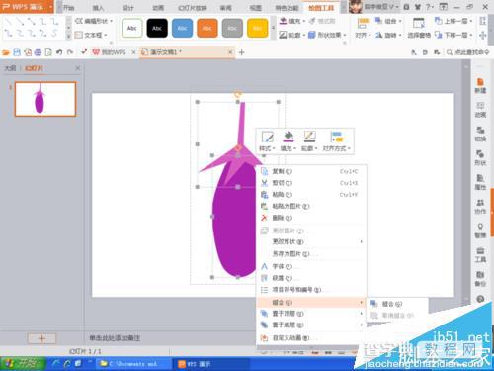Click Print icon in quick access toolbar
The image size is (494, 371).
coord(38,52)
